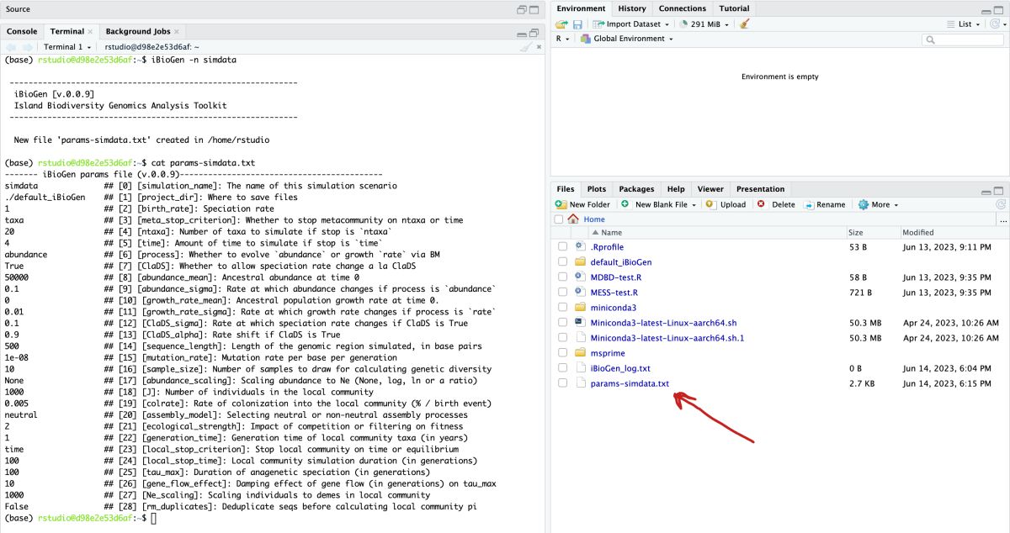
Task: Open the Plots tab
Action: (x=597, y=189)
